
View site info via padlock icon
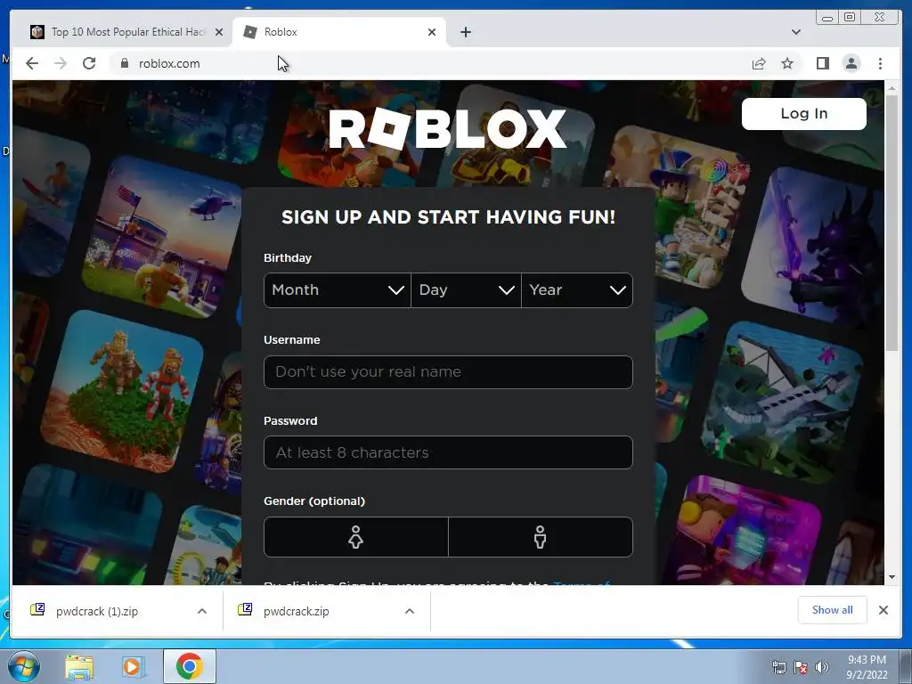click(124, 63)
